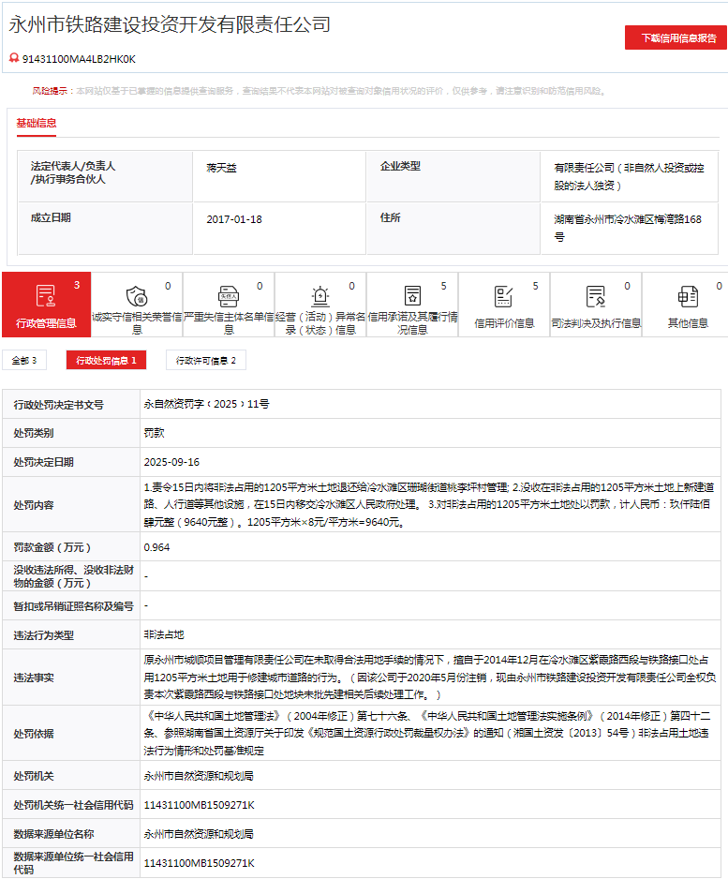The width and height of the screenshot is (728, 879).
Task: Click the 信用承诺及其履行情况信息 icon
Action: 412,297
